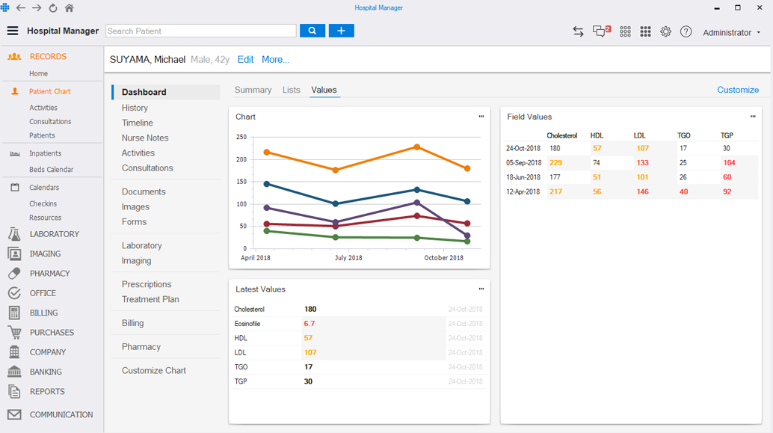Click the blue plus add patient button

pyautogui.click(x=341, y=31)
